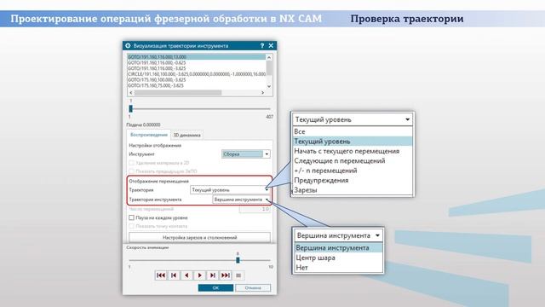This screenshot has height=307, width=545.
Task: Click arrow of enlarged 'Вершина инструмента' combo box
Action: (x=377, y=235)
